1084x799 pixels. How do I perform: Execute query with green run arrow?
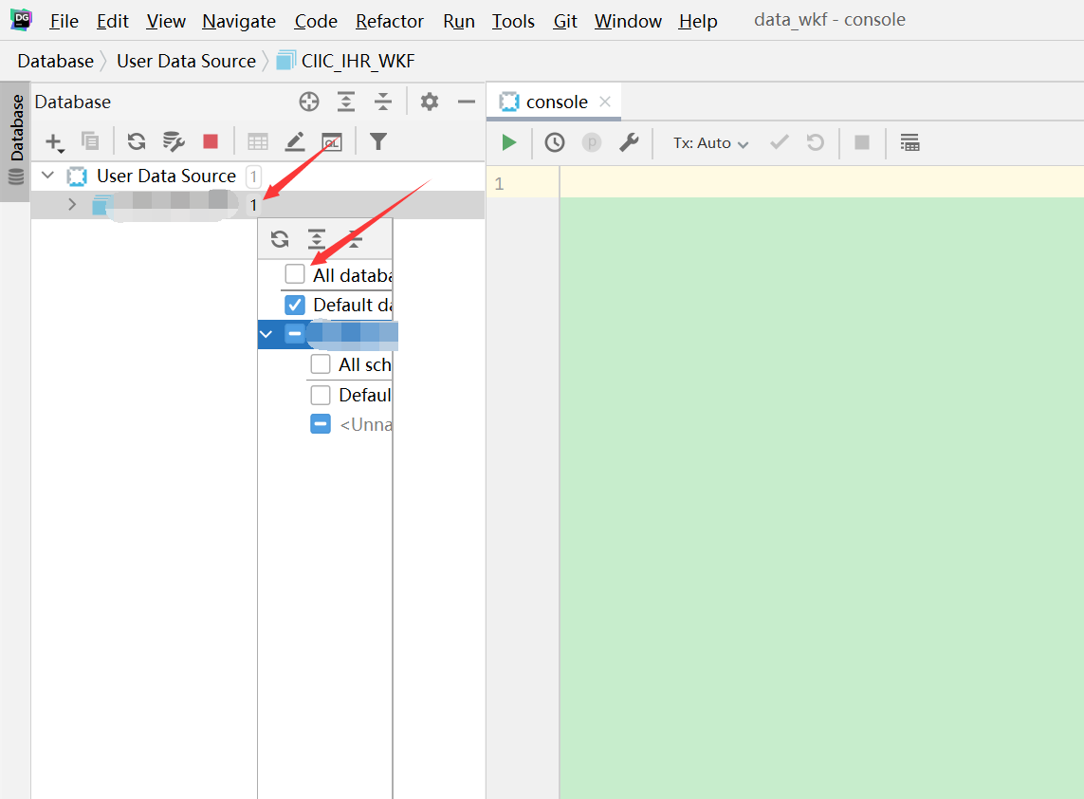coord(509,142)
